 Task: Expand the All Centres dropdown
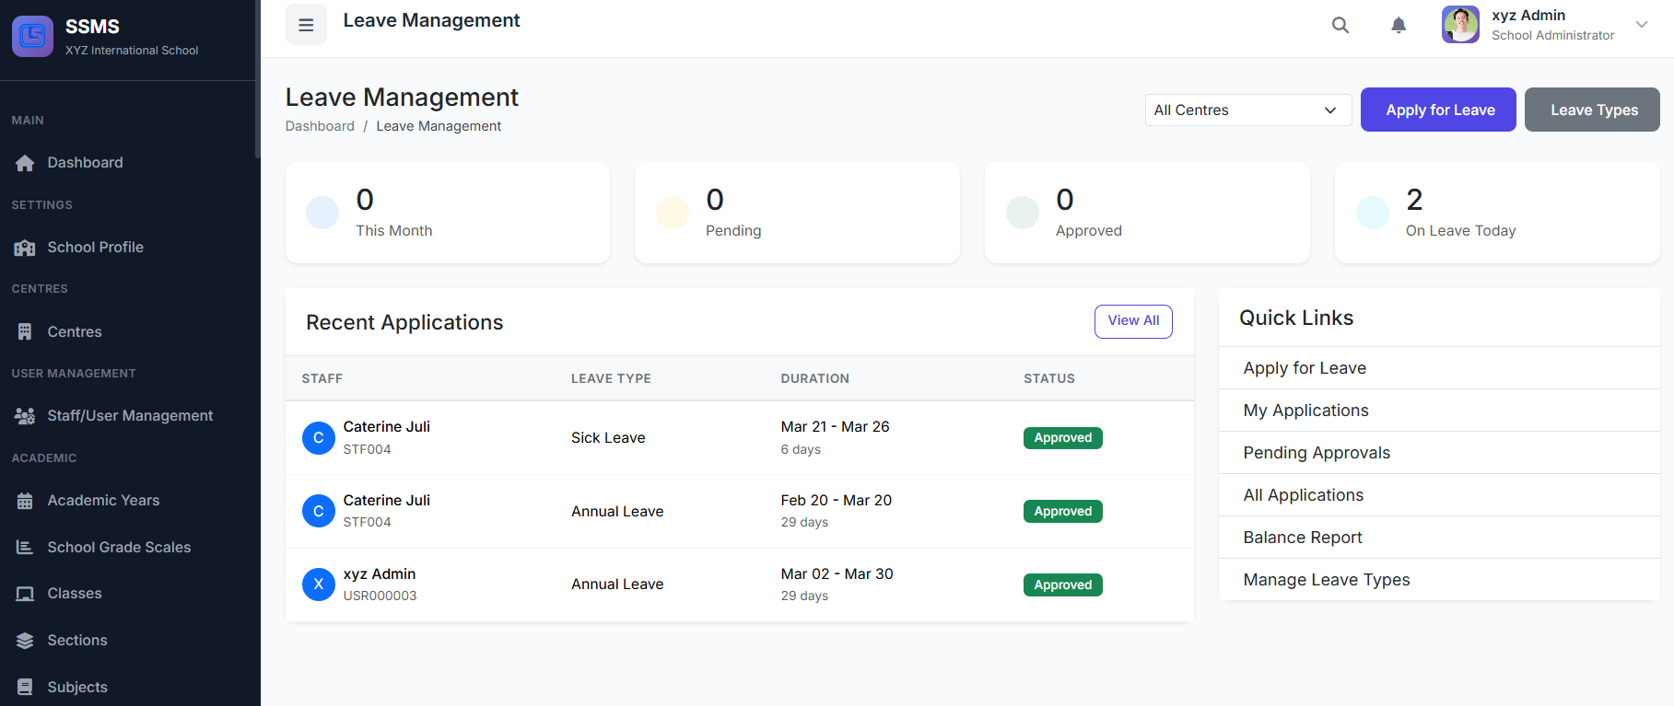pos(1247,110)
